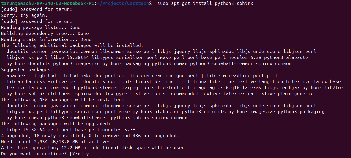Viewport: 351px width, 158px height.
Task: Click the "Building dependency tree... Done" line
Action: pyautogui.click(x=45, y=33)
